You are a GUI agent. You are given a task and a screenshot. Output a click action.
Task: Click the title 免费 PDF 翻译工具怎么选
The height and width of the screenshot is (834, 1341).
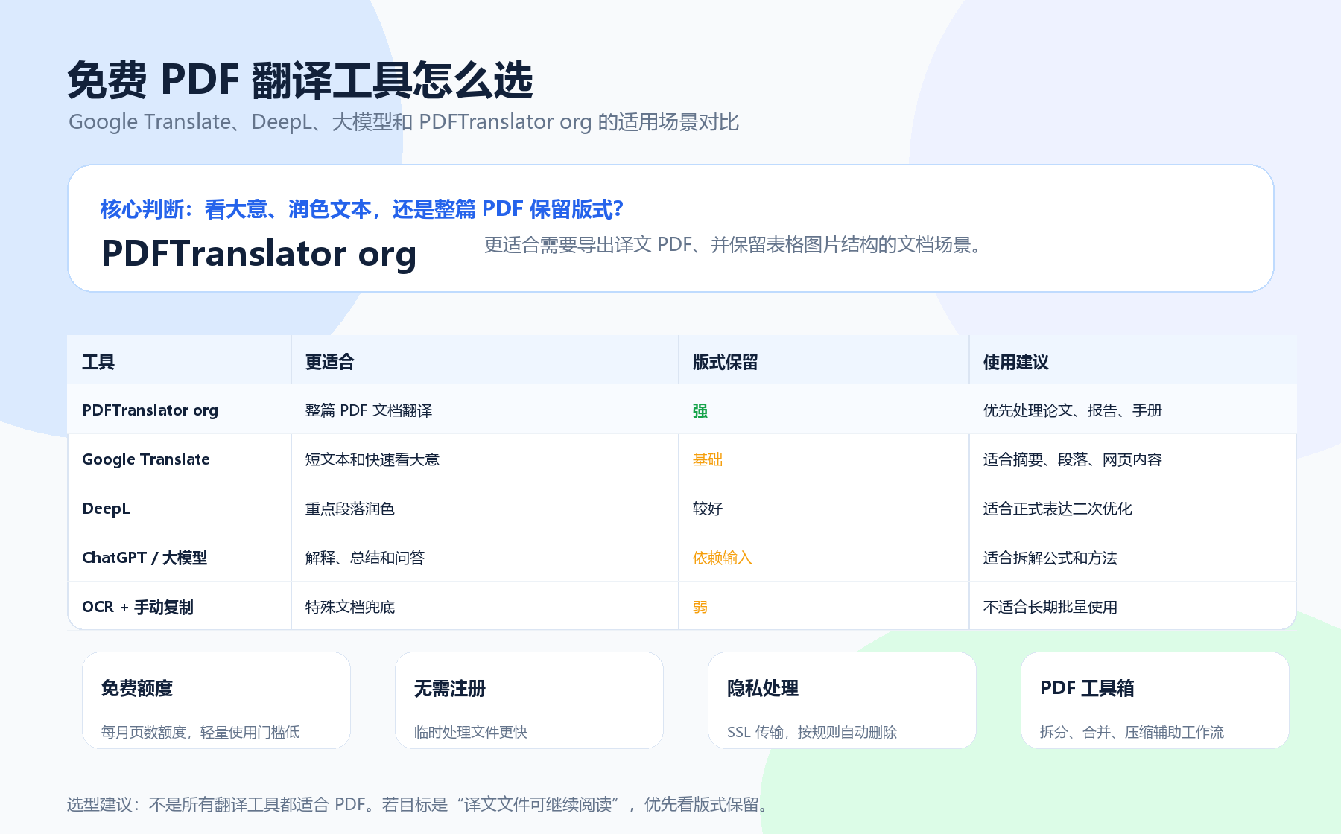pos(299,80)
